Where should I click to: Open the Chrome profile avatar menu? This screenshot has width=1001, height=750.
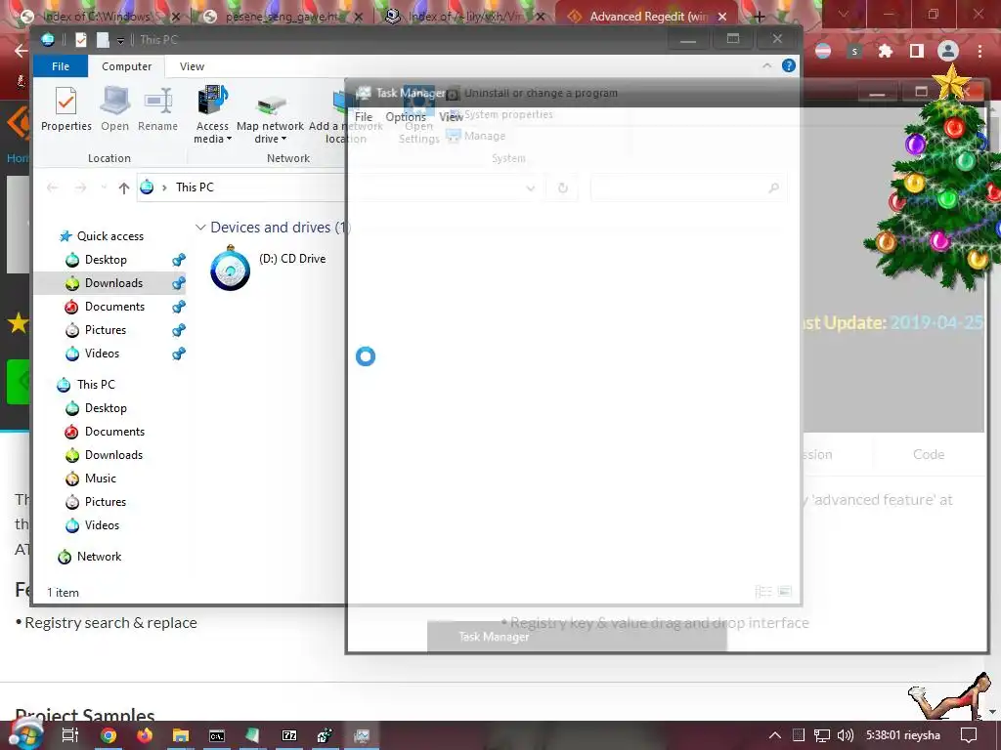coord(948,51)
